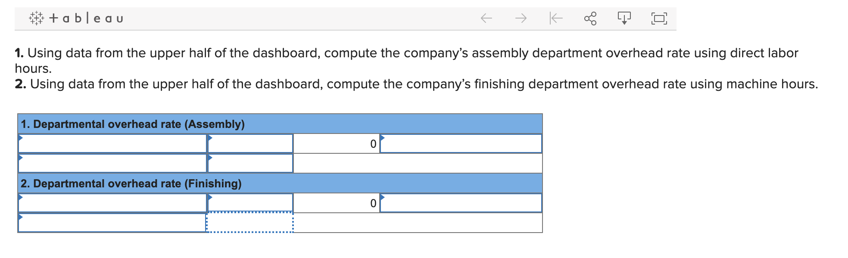Viewport: 848px width, 258px height.
Task: Open the Tableau share icon
Action: coord(590,18)
